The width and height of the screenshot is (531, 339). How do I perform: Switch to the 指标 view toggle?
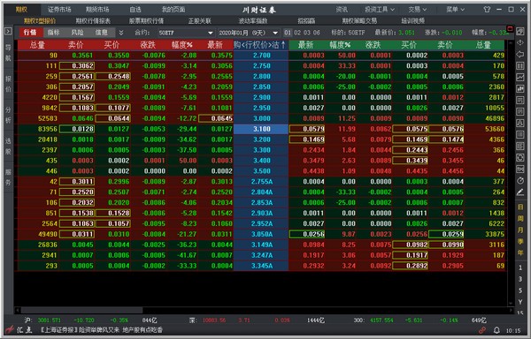tap(53, 33)
